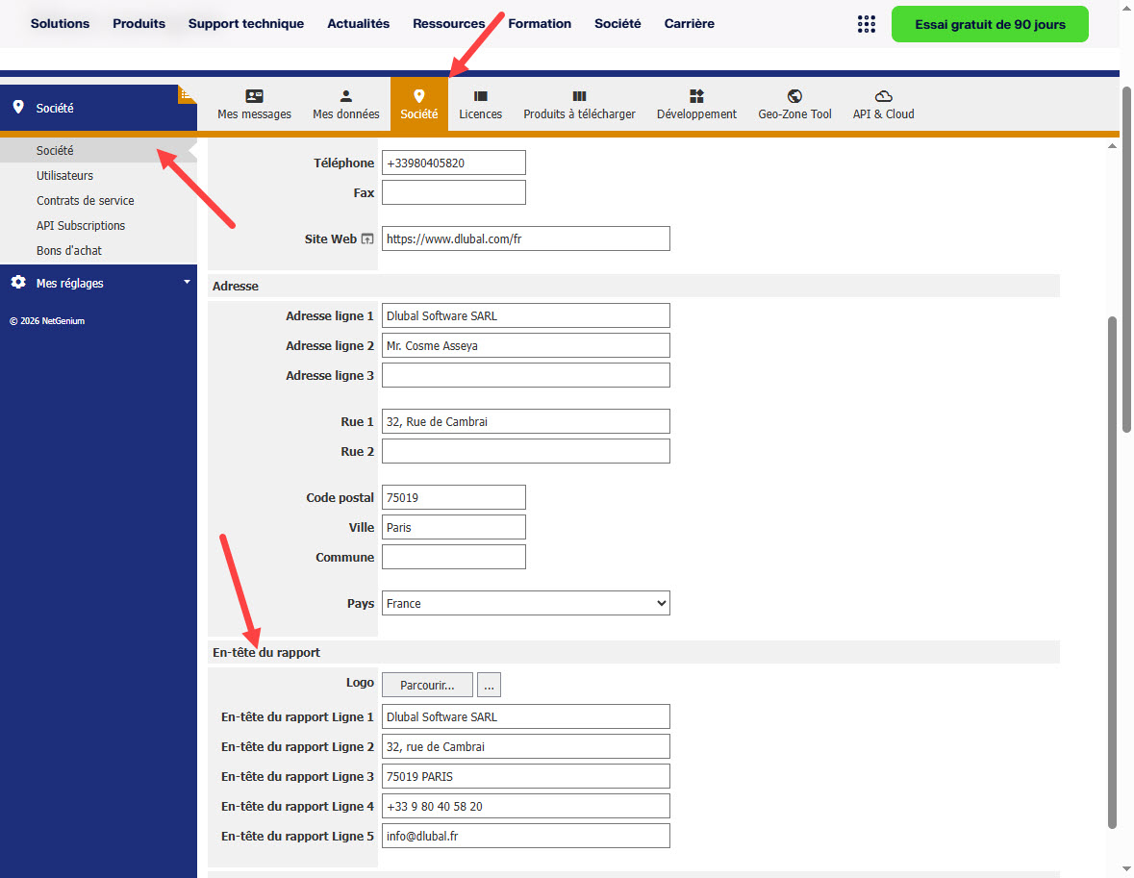The width and height of the screenshot is (1134, 878).
Task: Click the orange sidebar collapse corner icon
Action: (x=187, y=94)
